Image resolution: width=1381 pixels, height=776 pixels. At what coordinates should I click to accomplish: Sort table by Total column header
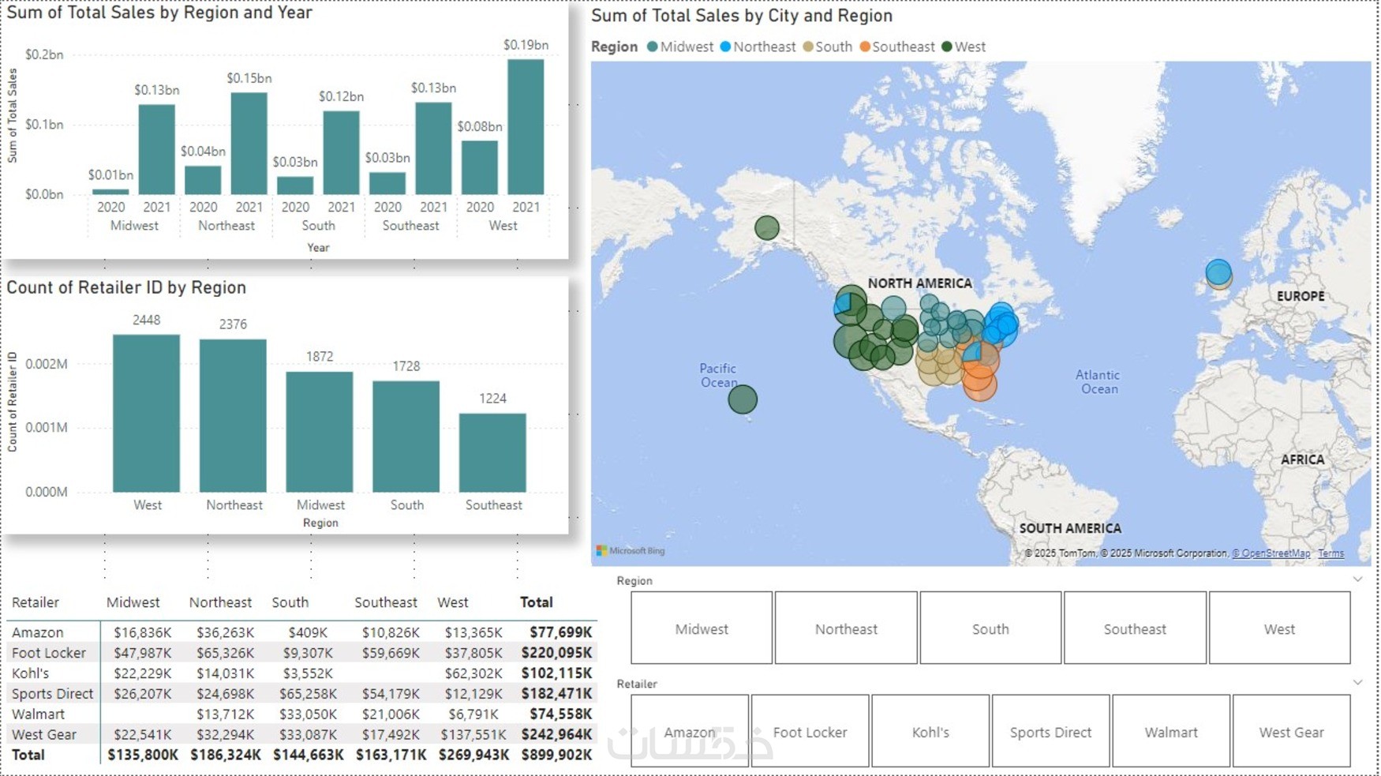(537, 602)
